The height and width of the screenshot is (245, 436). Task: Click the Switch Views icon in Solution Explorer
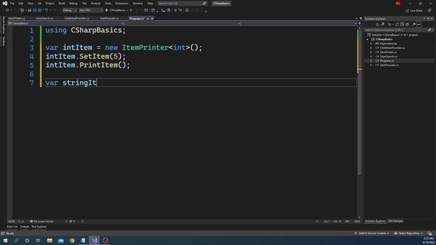(x=383, y=24)
